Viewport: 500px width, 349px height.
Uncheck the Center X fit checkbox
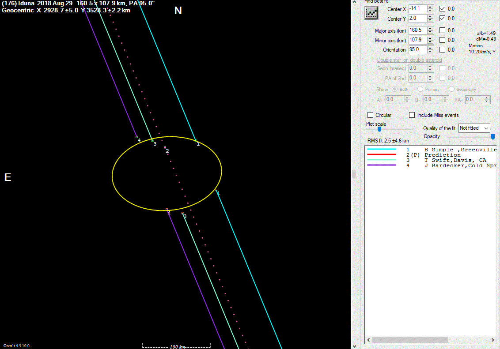(442, 8)
